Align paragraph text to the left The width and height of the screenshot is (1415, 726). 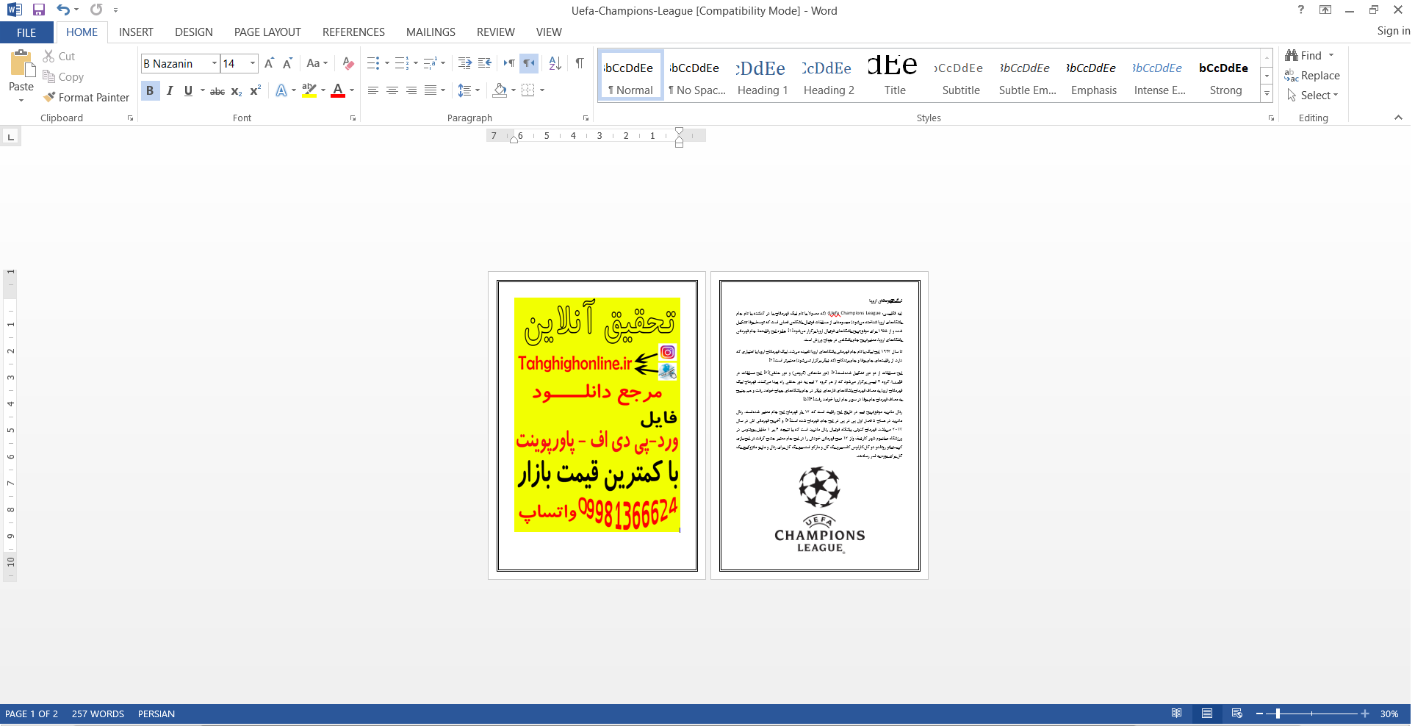click(373, 90)
